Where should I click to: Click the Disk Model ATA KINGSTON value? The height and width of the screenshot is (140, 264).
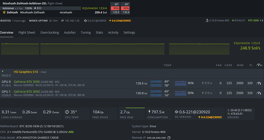point(37,138)
